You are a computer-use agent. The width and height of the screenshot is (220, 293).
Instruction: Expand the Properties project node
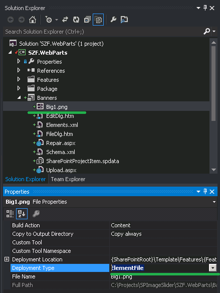pos(19,61)
